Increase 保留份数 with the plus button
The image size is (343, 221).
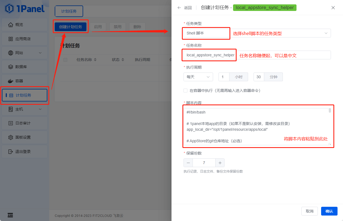tap(220, 163)
